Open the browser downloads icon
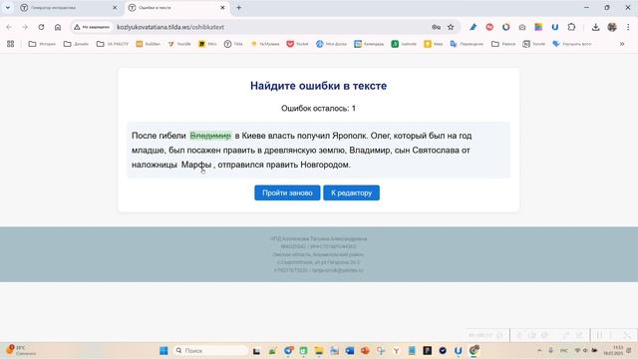This screenshot has width=638, height=359. [x=596, y=27]
